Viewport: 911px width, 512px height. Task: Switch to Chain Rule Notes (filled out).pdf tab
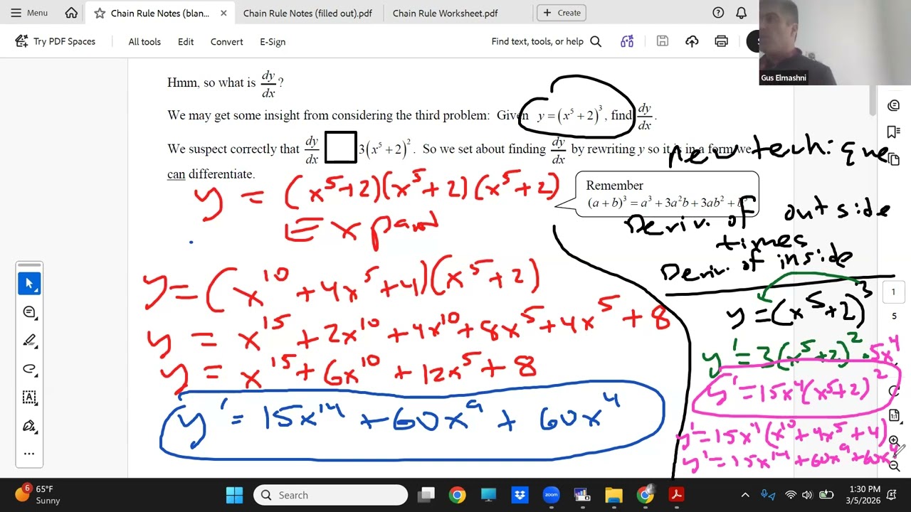[x=307, y=14]
